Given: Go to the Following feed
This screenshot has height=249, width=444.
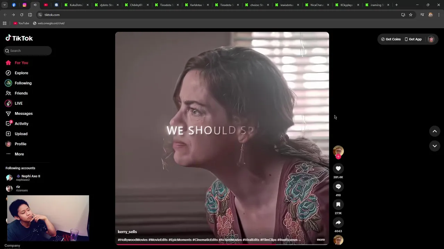Looking at the screenshot, I should [x=23, y=83].
